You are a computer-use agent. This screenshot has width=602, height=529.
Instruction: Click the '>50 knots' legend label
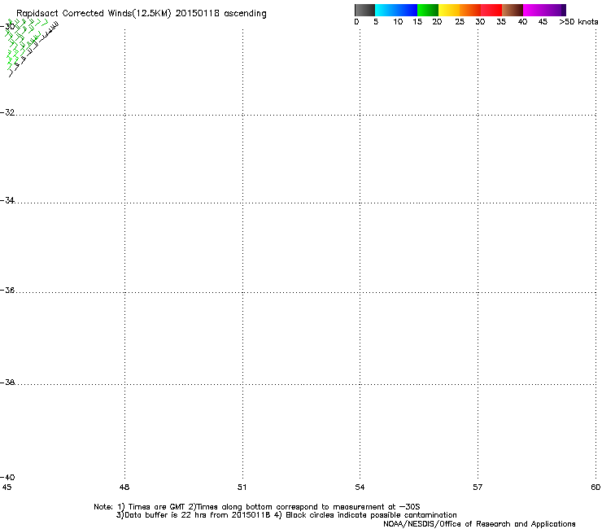pyautogui.click(x=578, y=22)
